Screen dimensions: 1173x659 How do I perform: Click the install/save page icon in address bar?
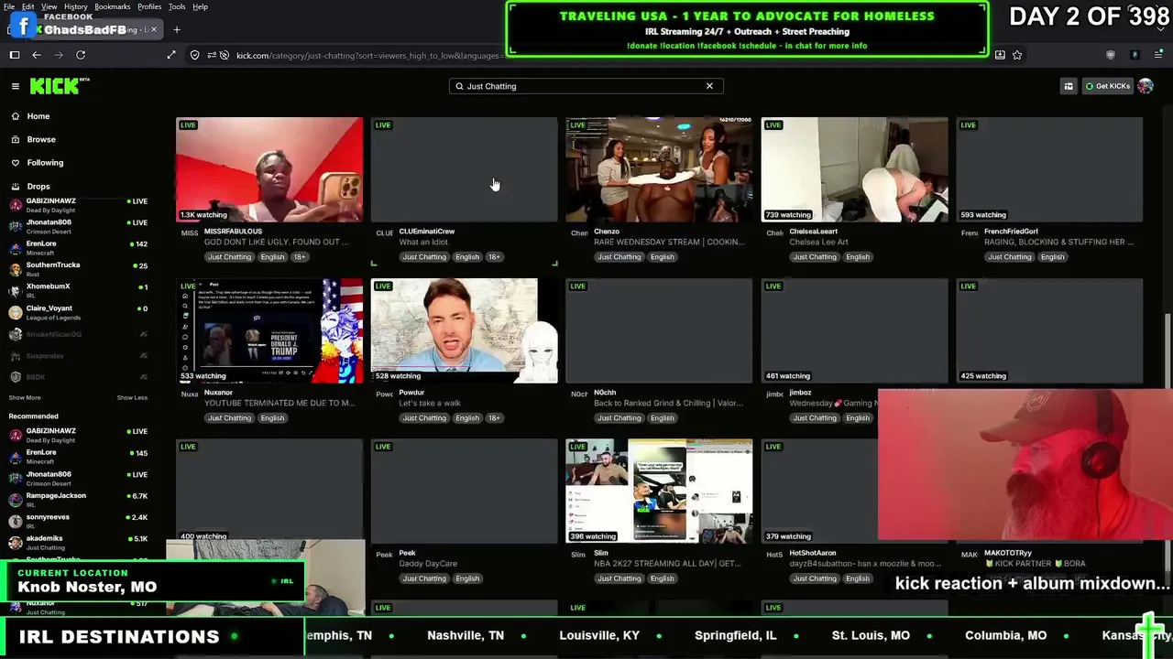click(x=1000, y=55)
